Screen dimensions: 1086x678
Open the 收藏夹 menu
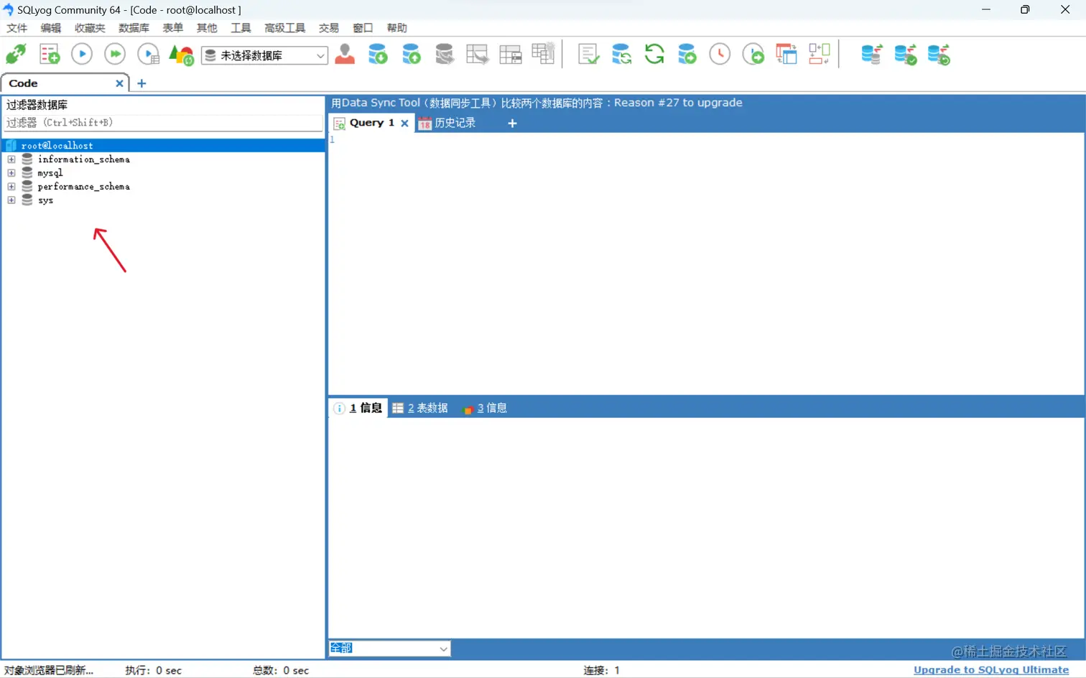pos(90,28)
